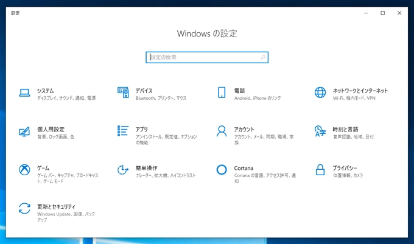Click the ゲーム Xbox icon
This screenshot has width=414, height=244.
click(24, 170)
